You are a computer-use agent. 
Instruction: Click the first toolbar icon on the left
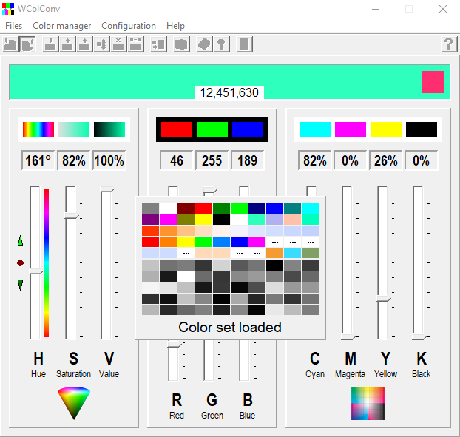(x=10, y=44)
